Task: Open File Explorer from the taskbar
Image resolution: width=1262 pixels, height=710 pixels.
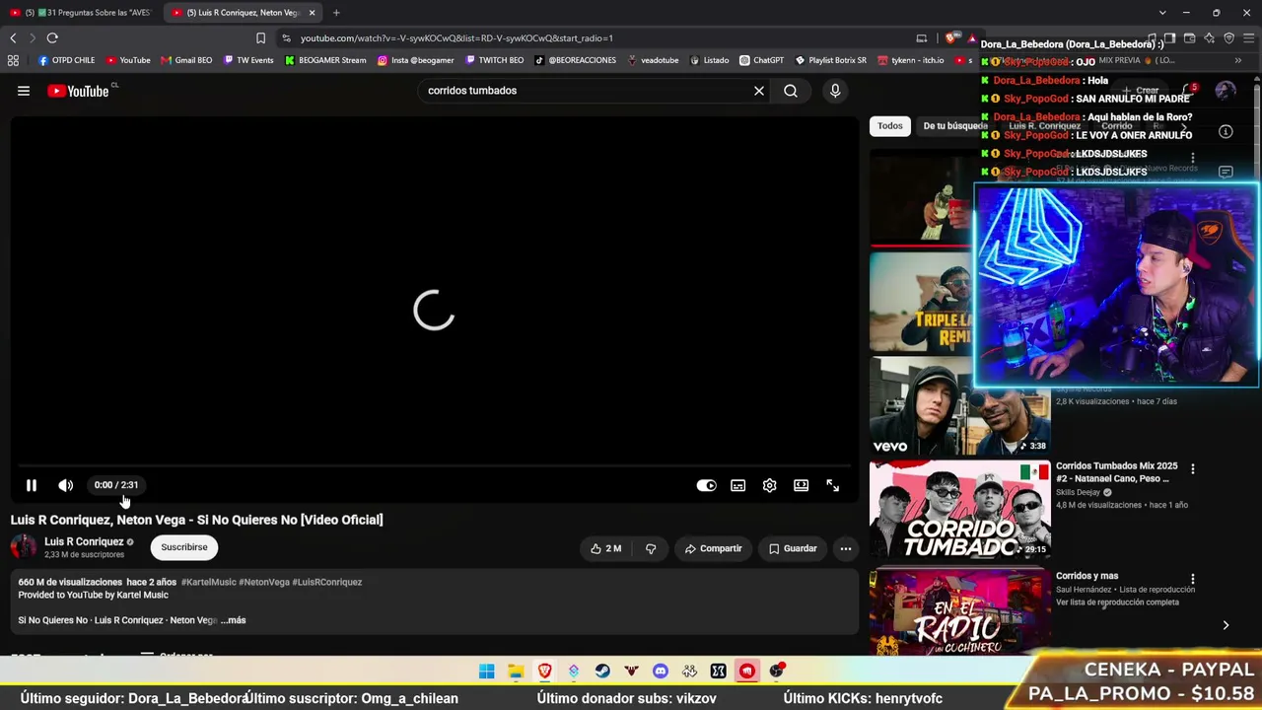Action: (516, 672)
